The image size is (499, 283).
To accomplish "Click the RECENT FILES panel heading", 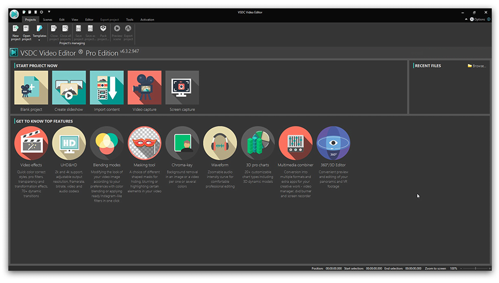I will (427, 66).
